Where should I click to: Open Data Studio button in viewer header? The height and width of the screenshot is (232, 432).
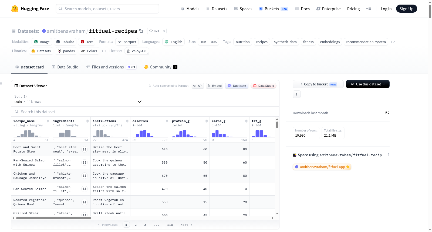[x=264, y=86]
